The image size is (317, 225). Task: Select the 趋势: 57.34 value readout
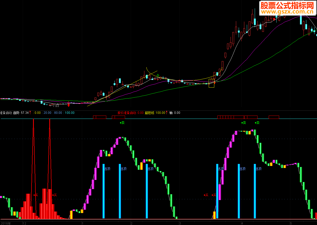[x=21, y=113]
